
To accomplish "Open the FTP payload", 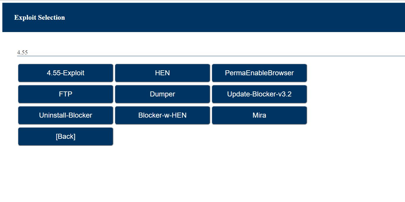I will coord(65,94).
